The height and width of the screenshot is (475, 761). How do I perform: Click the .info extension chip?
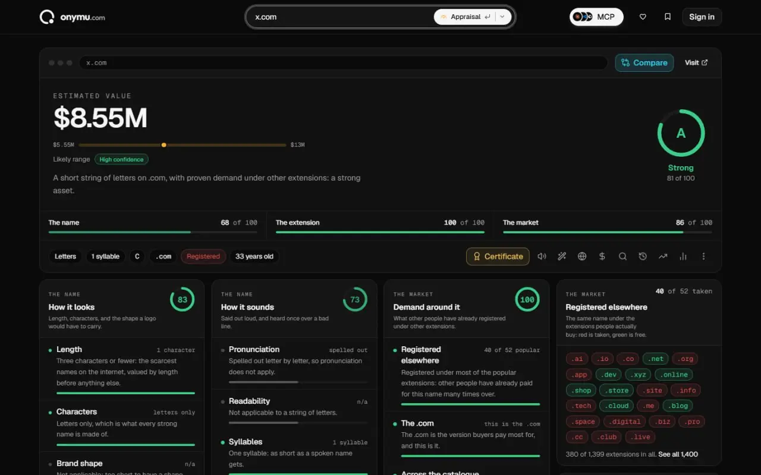685,390
